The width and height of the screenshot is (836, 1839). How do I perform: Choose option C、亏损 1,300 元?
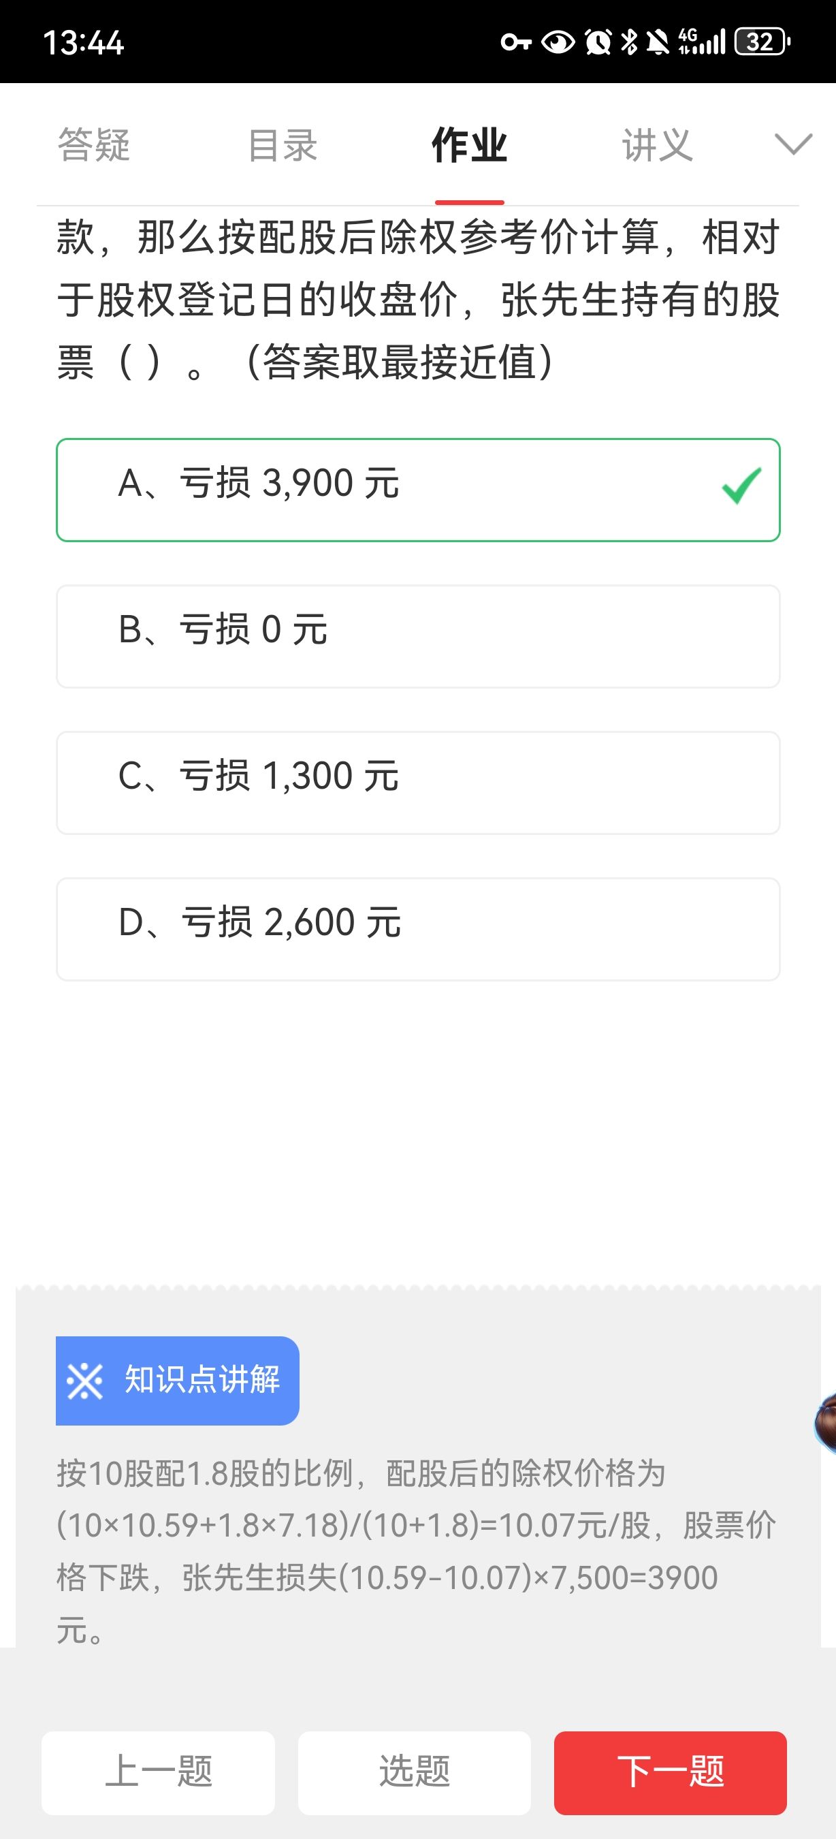click(418, 783)
